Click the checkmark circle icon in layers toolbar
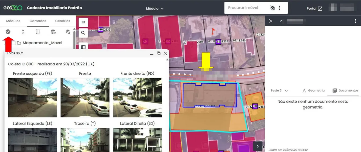Screen dimensions: 361x152 tap(8, 32)
